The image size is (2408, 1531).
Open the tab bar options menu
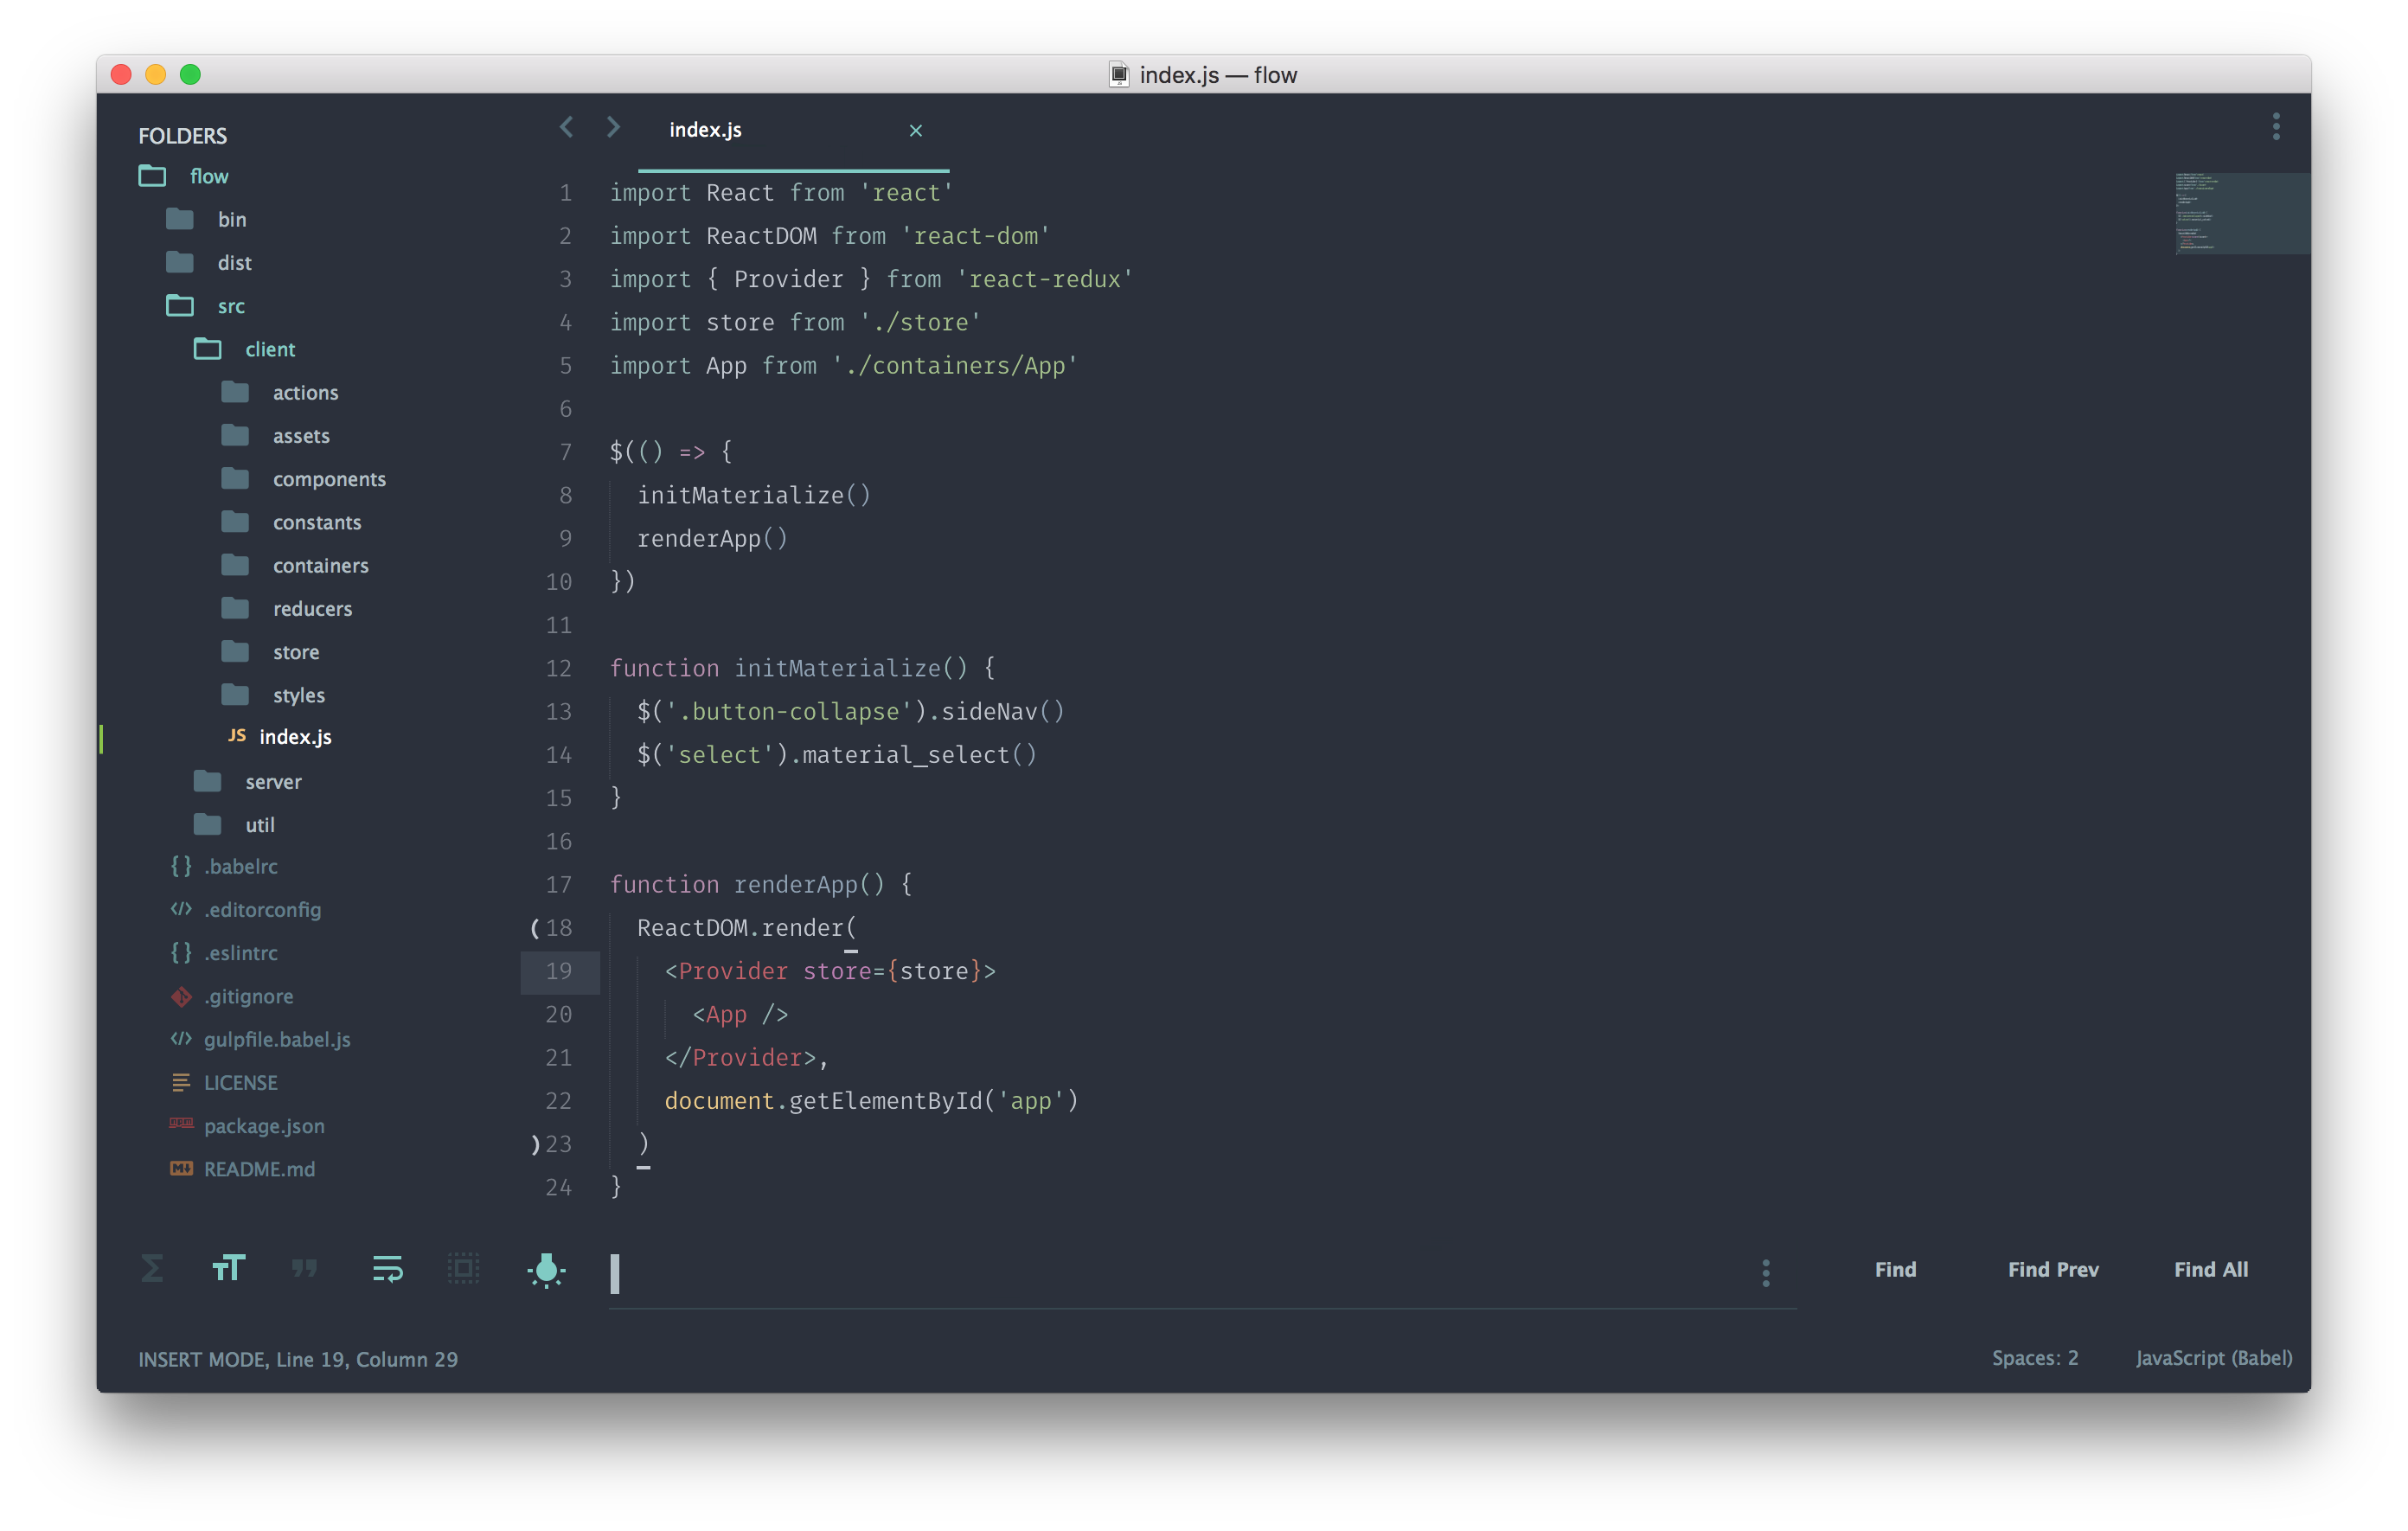tap(2276, 127)
